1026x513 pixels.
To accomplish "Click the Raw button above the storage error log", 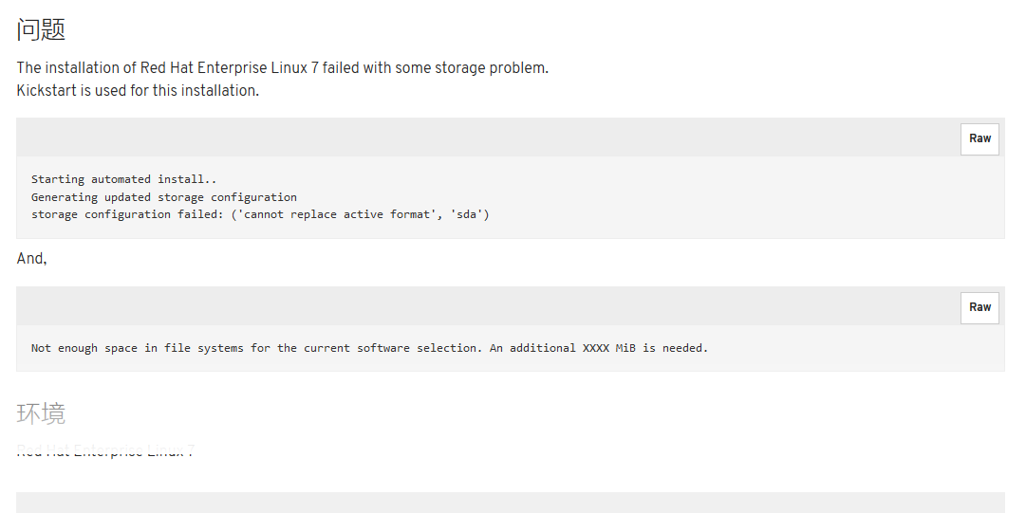I will 979,138.
